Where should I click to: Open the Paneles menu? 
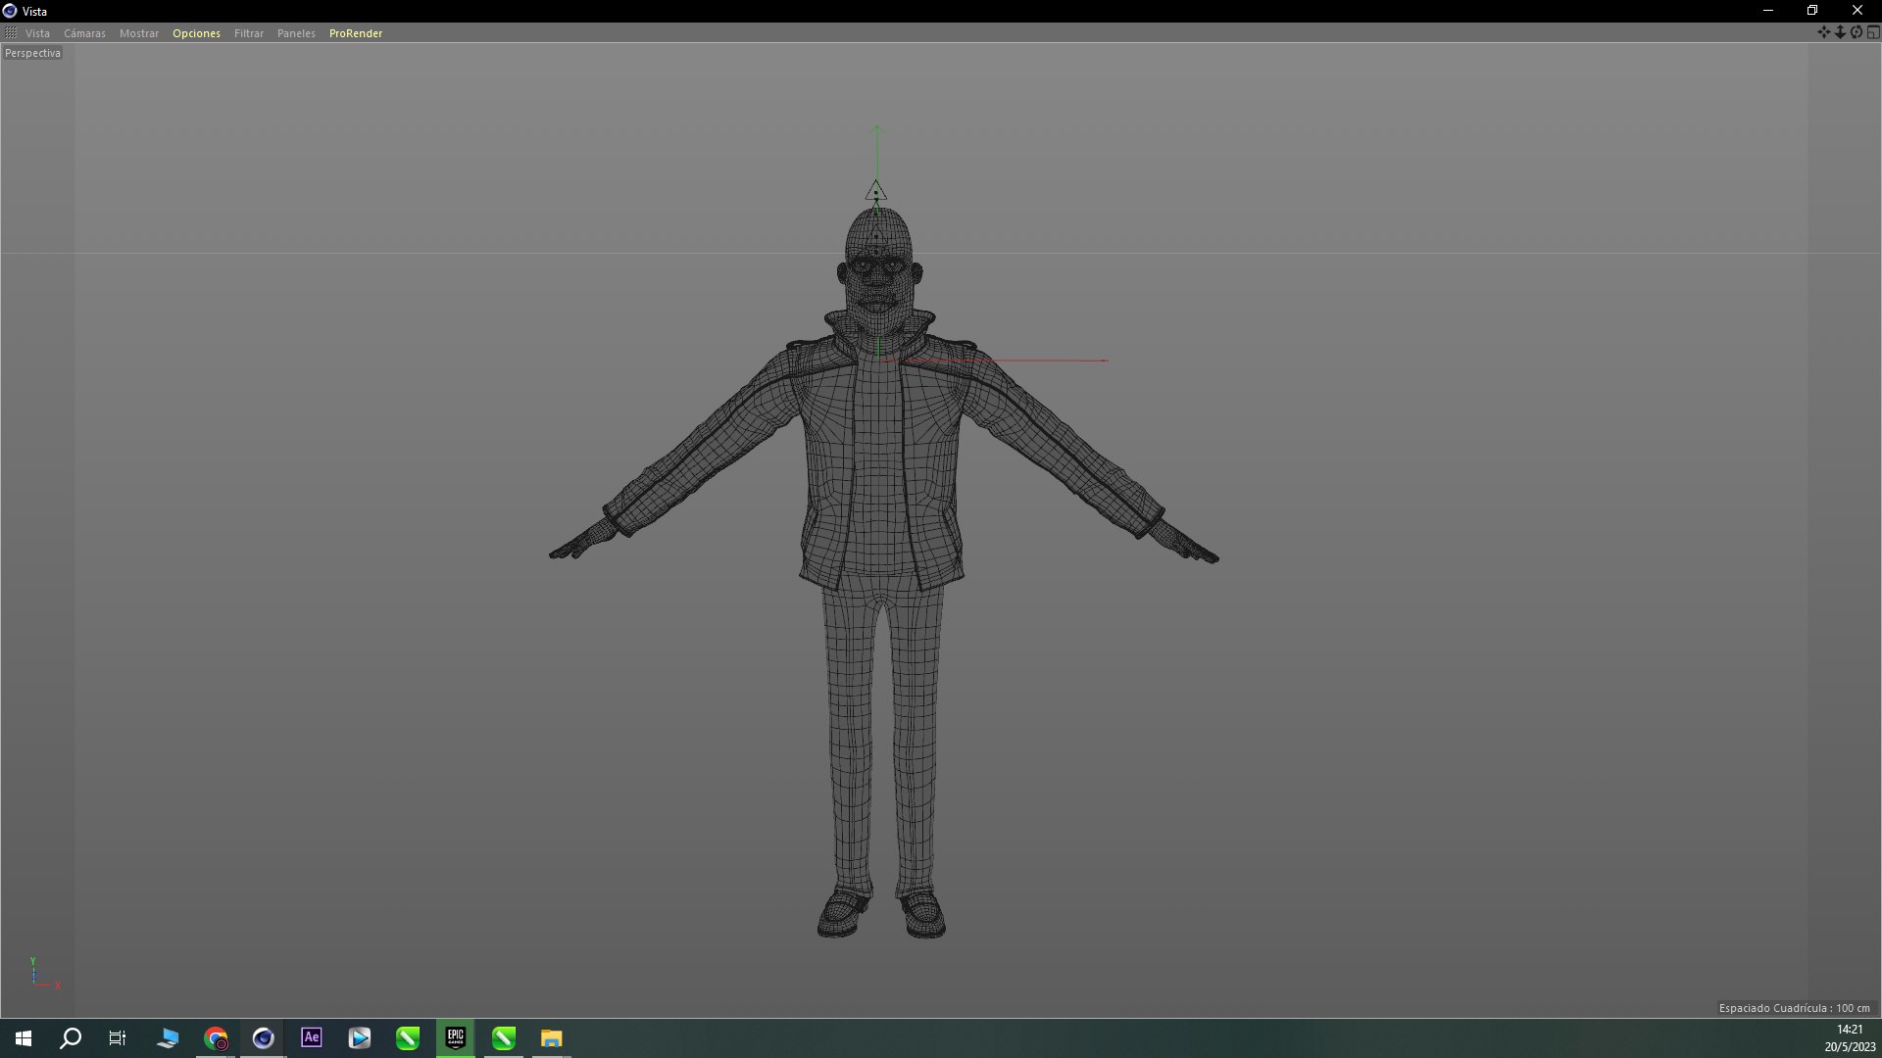coord(296,33)
